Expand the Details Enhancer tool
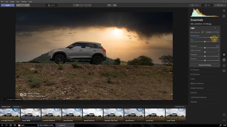 coord(197,88)
